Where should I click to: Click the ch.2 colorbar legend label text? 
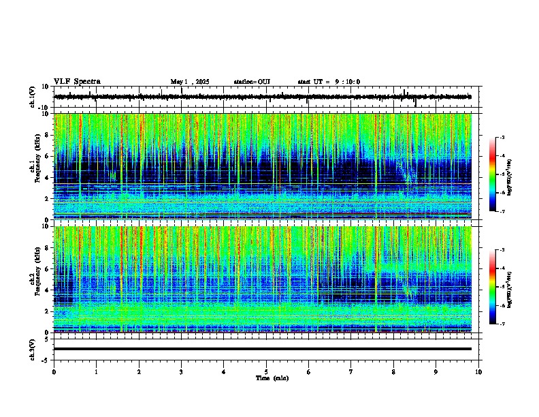[510, 290]
